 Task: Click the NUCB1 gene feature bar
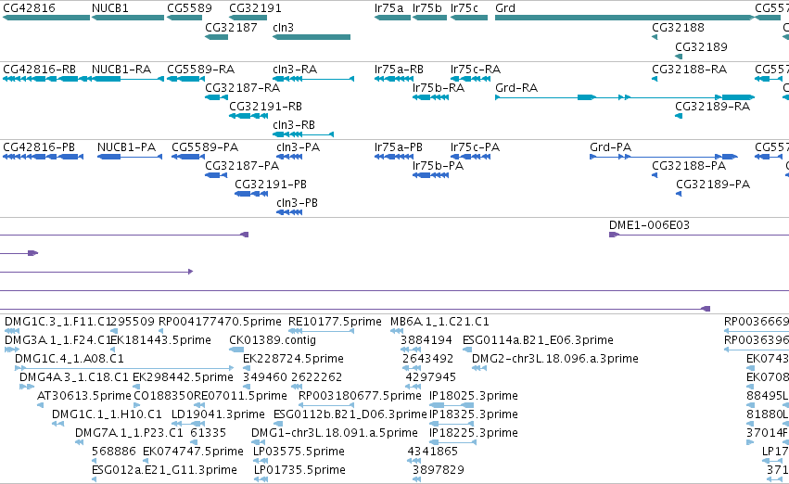(x=128, y=18)
